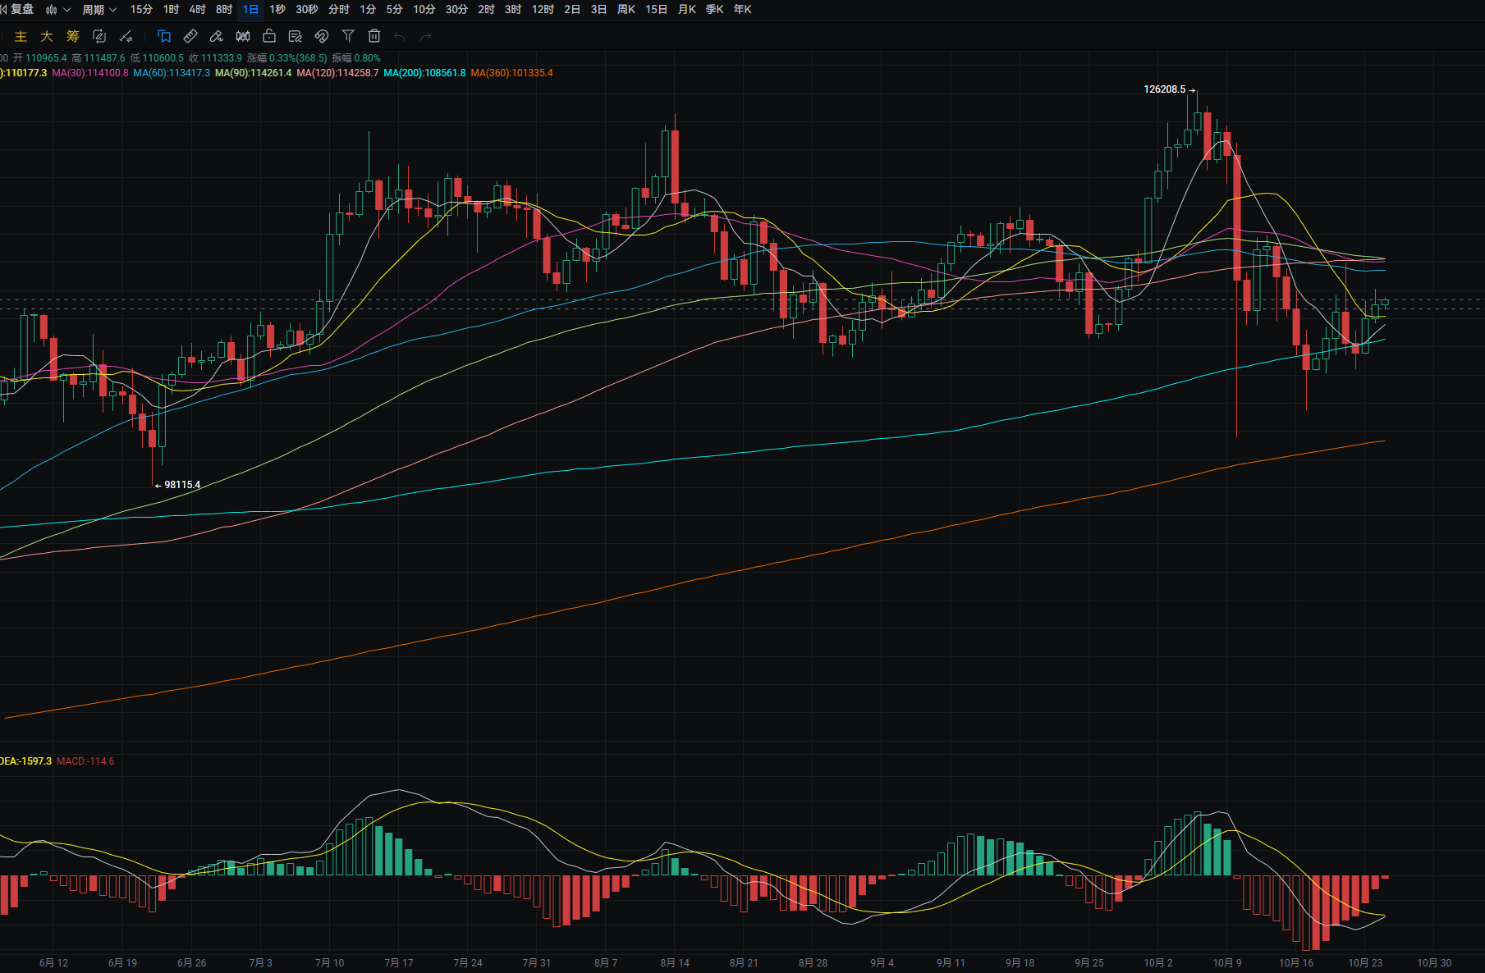Click the candlestick compare icon in toolbar

243,36
